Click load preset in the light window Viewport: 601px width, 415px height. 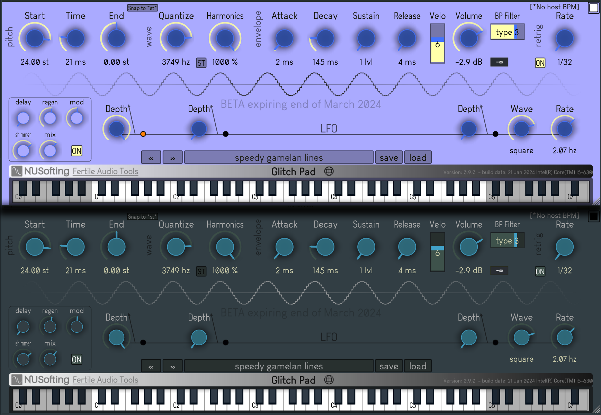[x=418, y=157]
